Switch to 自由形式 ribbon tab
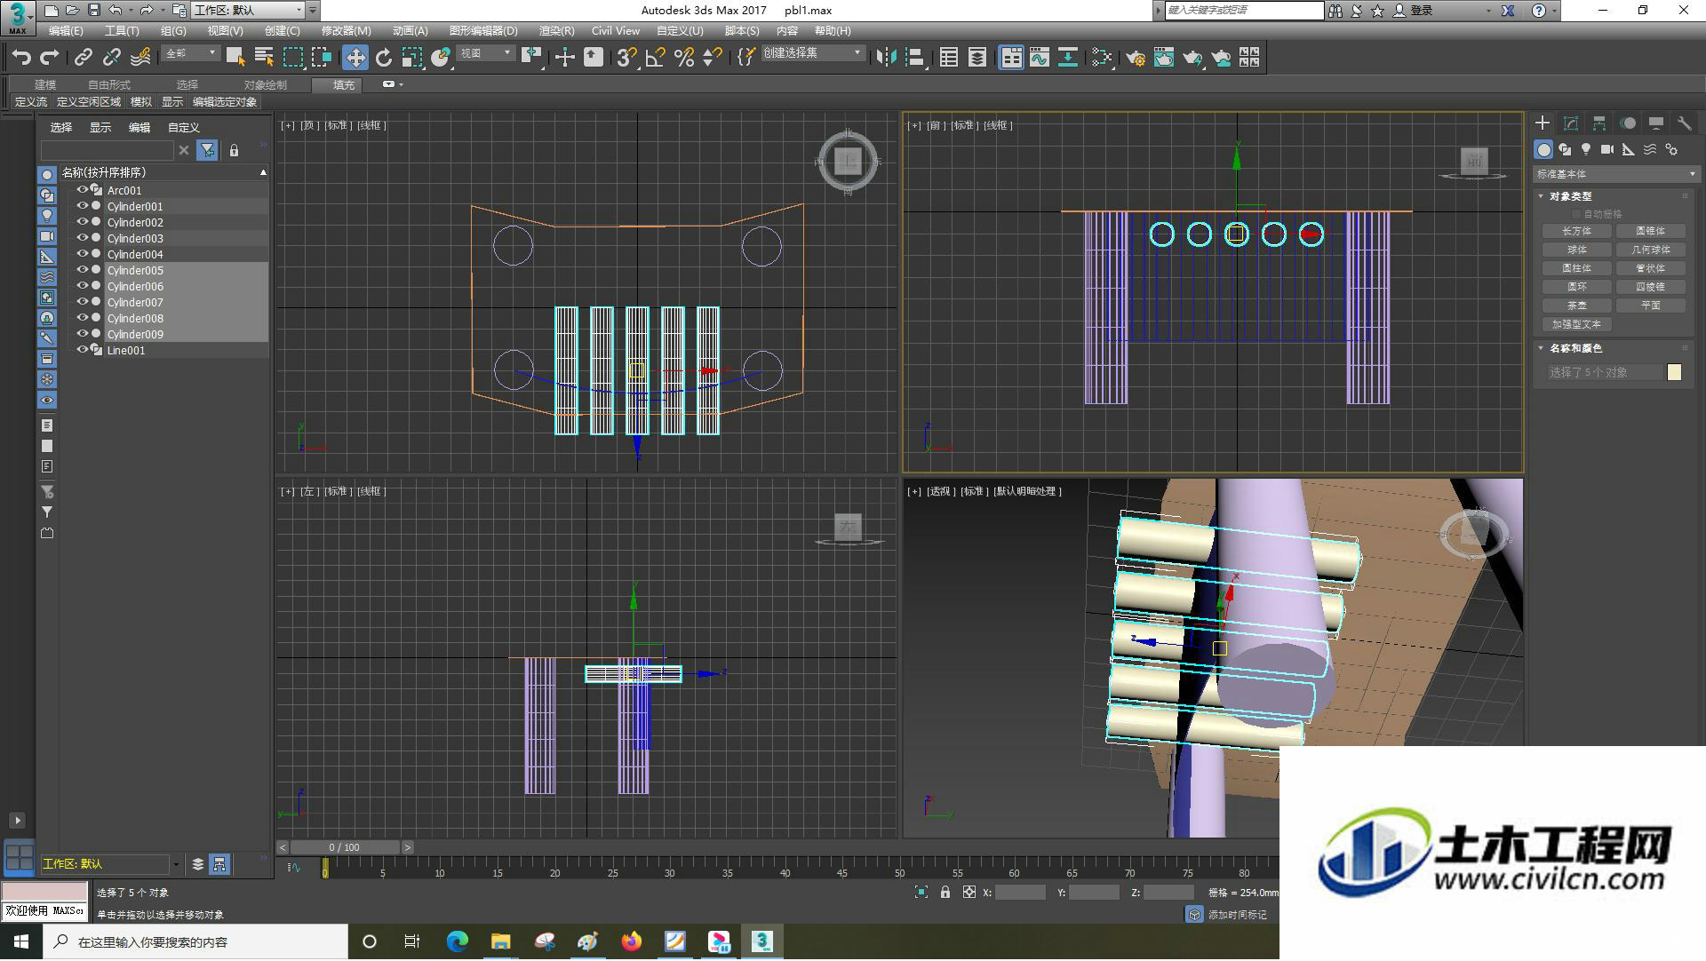This screenshot has width=1706, height=961. coord(109,84)
